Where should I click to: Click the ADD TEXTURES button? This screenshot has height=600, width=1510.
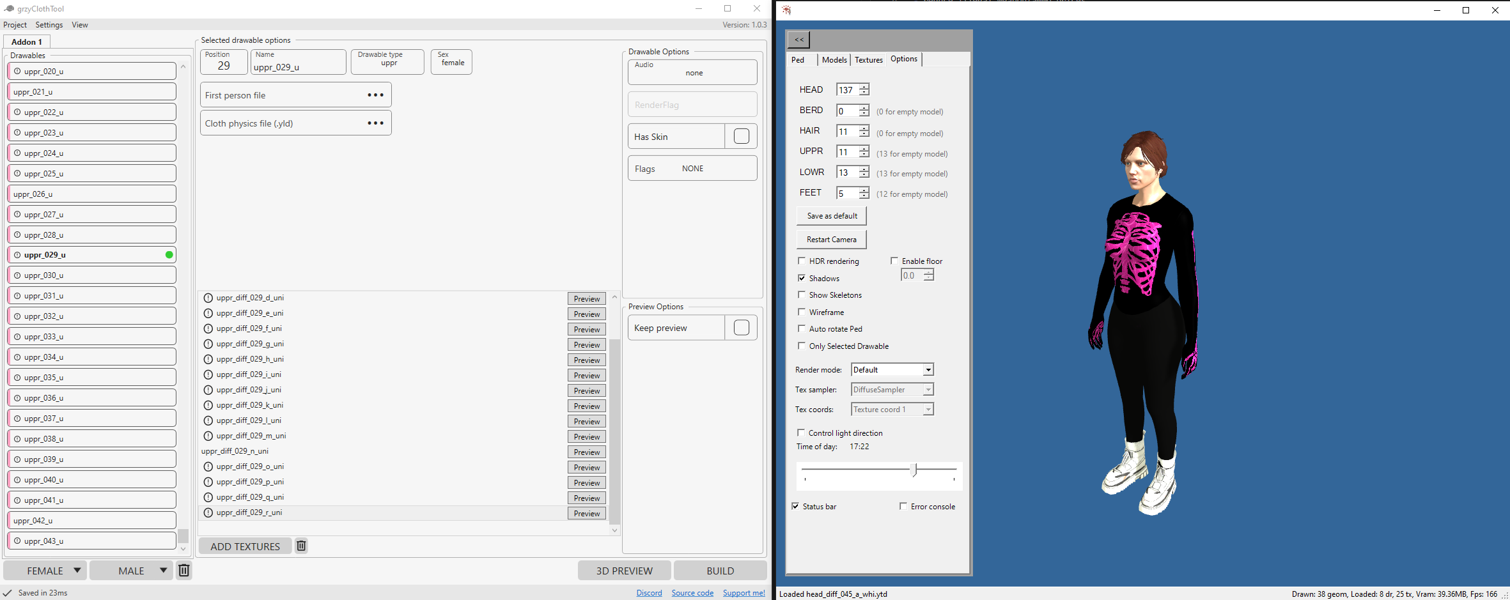pyautogui.click(x=245, y=546)
